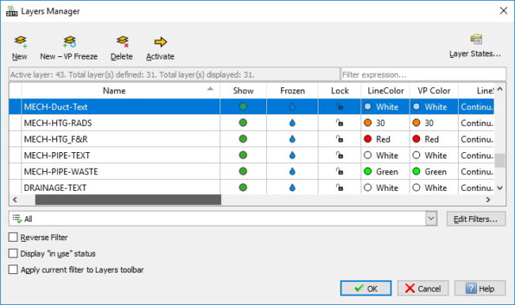This screenshot has width=515, height=305.
Task: Click the scroll down arrow of layer list
Action: point(500,188)
